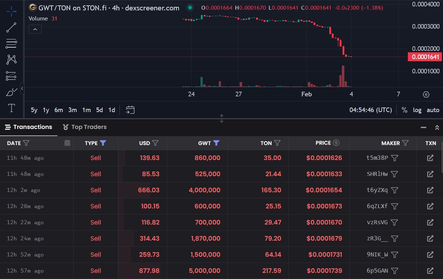Minimize the transactions panel
The width and height of the screenshot is (443, 279).
pyautogui.click(x=424, y=127)
